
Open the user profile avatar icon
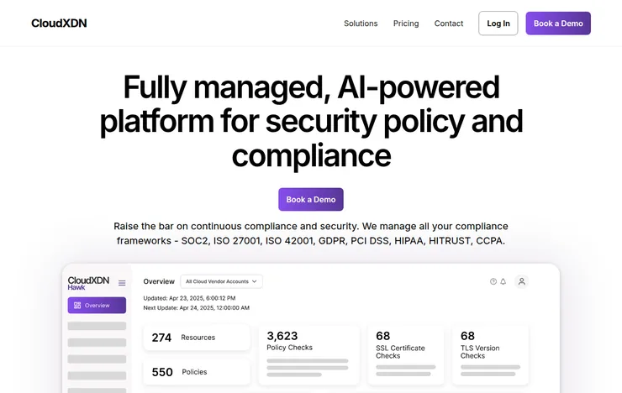pyautogui.click(x=522, y=281)
